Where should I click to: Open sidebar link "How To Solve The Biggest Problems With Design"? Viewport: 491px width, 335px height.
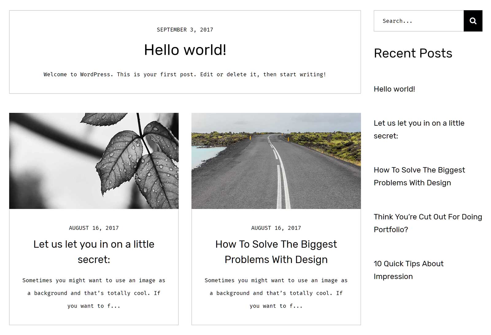point(419,176)
